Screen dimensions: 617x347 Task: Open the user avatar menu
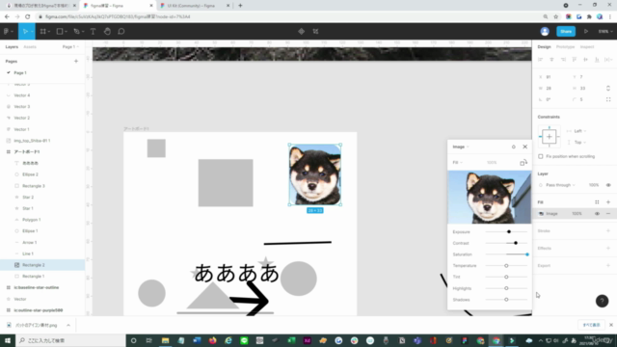[545, 32]
